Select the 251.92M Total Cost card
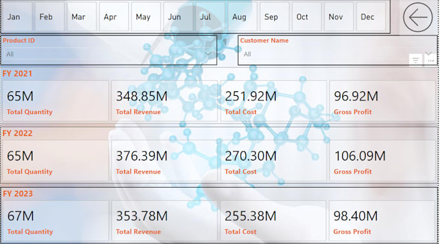The image size is (440, 244). (274, 102)
